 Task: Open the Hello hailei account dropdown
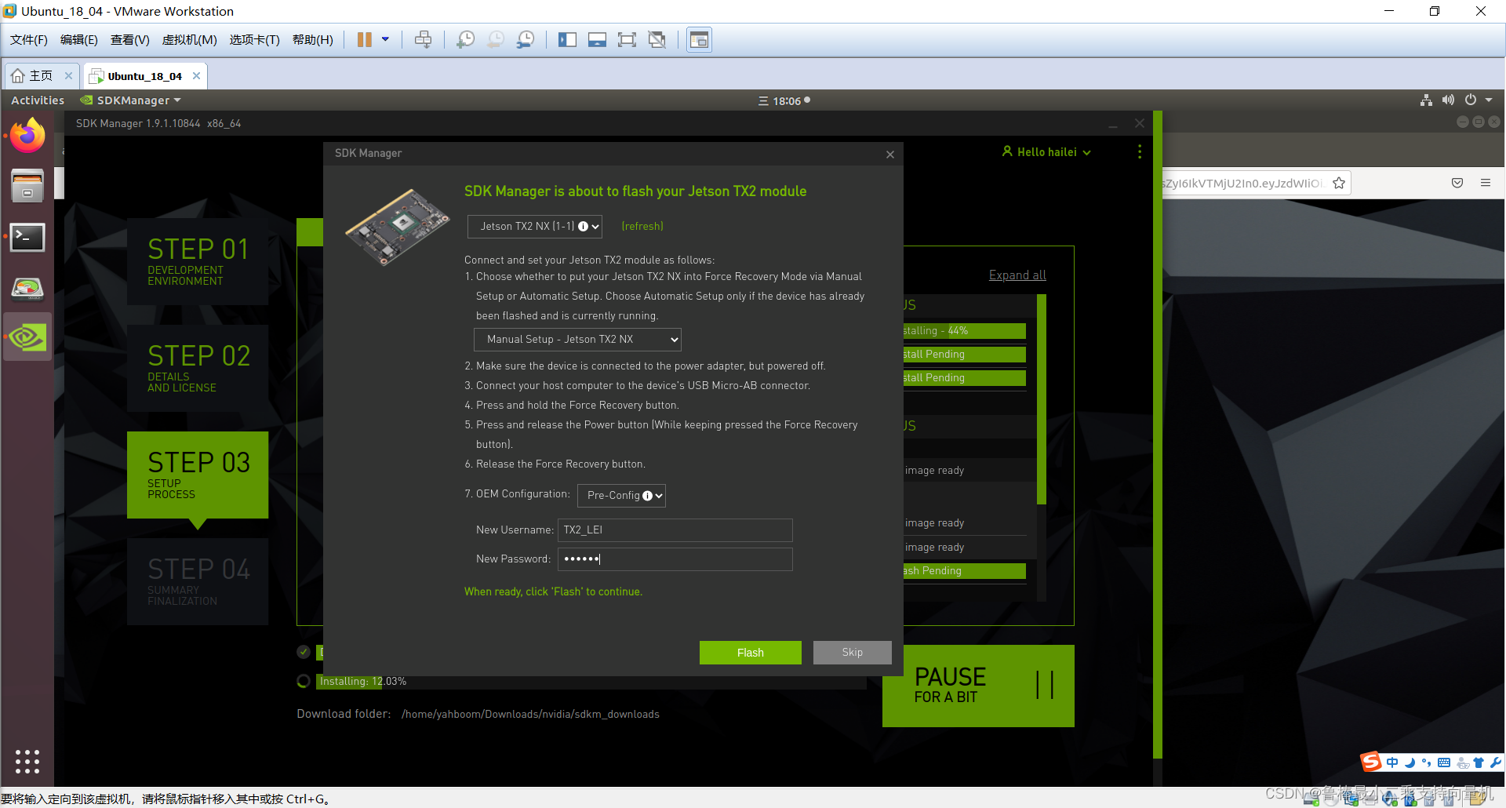click(x=1046, y=152)
